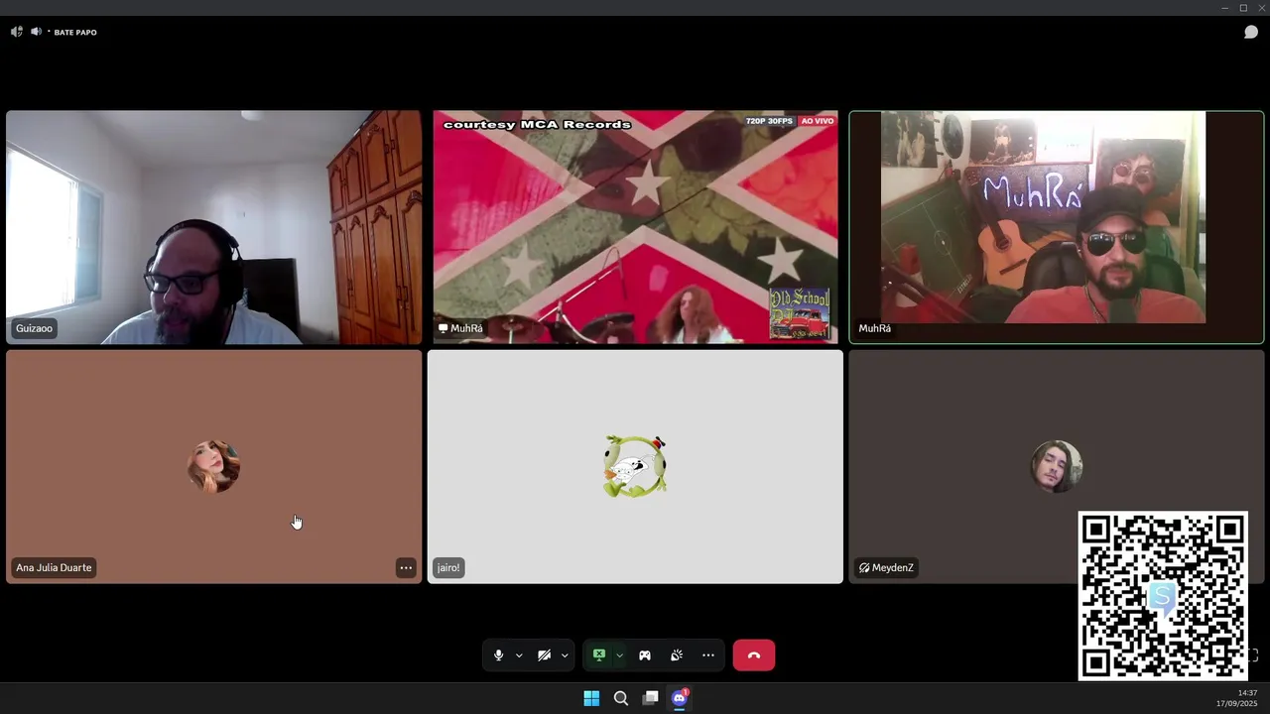Click the jairo! name label
The height and width of the screenshot is (714, 1270).
coord(448,568)
